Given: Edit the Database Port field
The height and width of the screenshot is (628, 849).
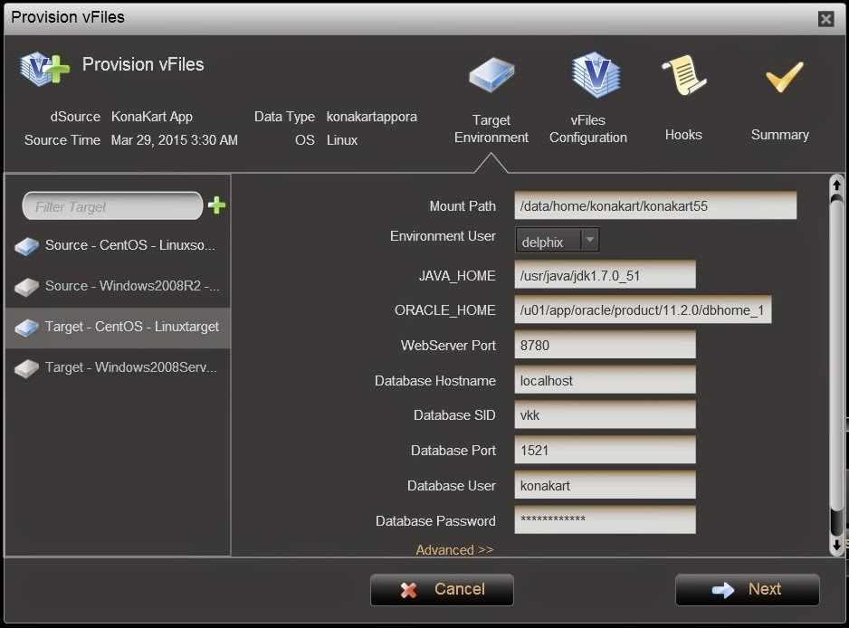Looking at the screenshot, I should pyautogui.click(x=605, y=450).
